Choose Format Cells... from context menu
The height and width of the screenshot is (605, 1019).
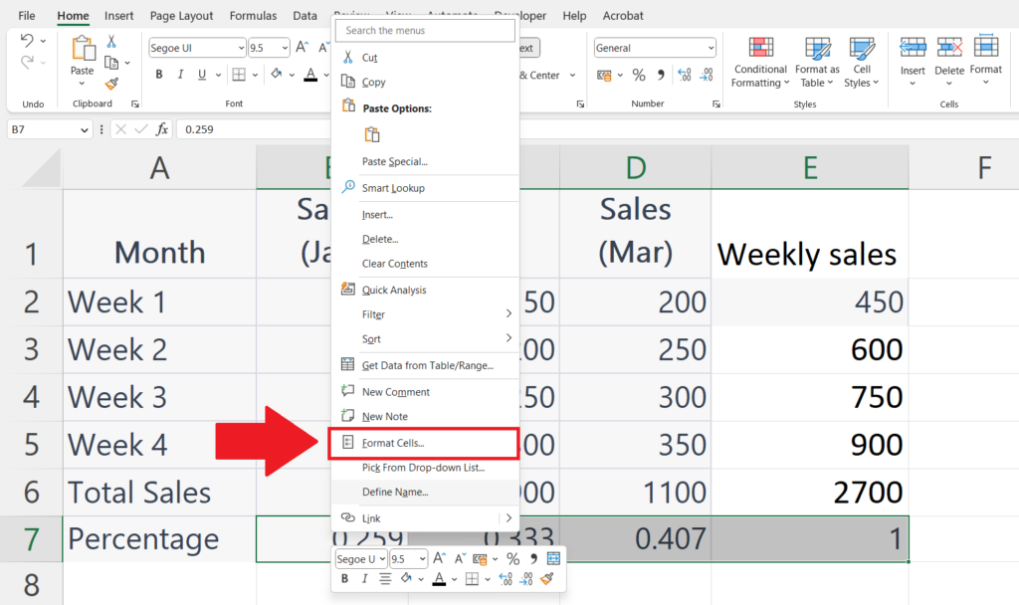coord(424,443)
